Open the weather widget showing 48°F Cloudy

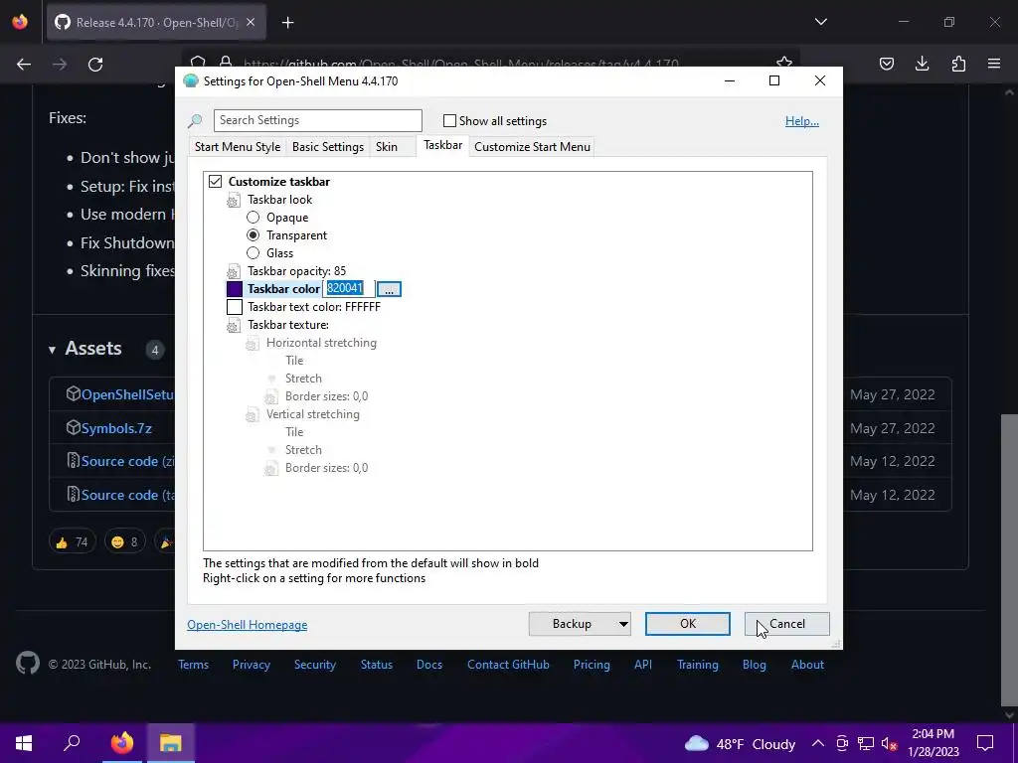740,743
